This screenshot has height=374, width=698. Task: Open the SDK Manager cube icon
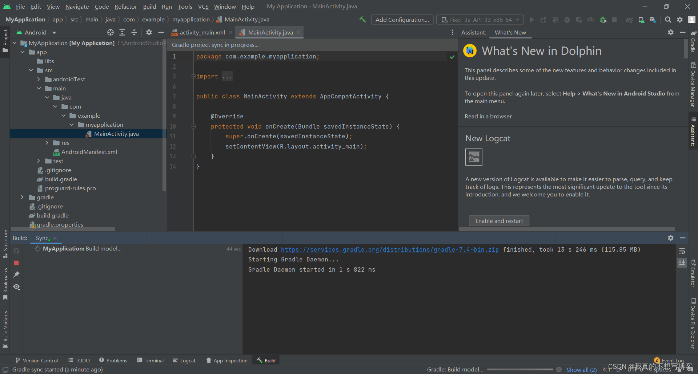coord(653,20)
